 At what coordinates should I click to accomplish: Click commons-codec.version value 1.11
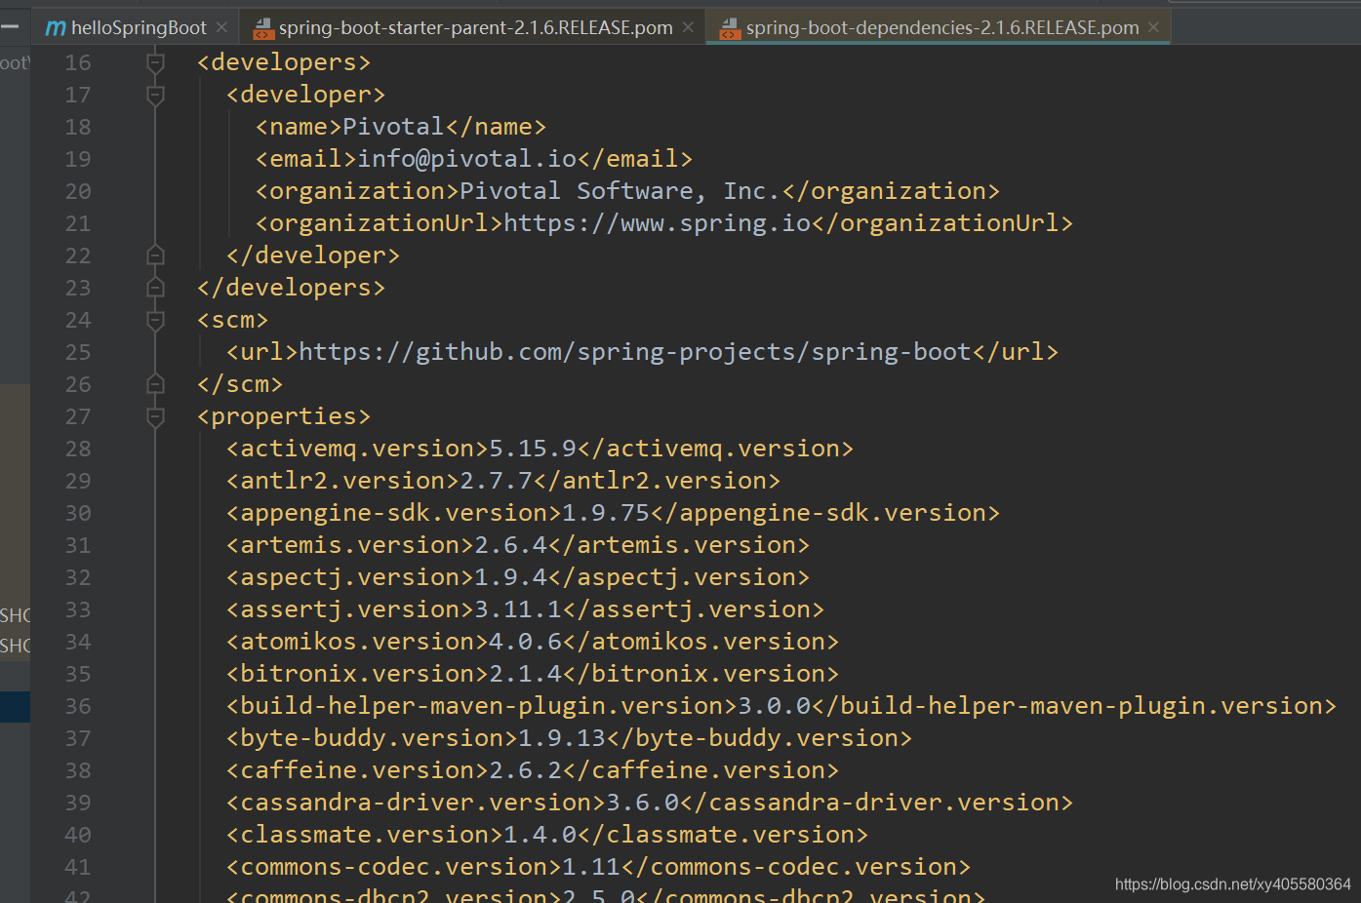[x=591, y=867]
